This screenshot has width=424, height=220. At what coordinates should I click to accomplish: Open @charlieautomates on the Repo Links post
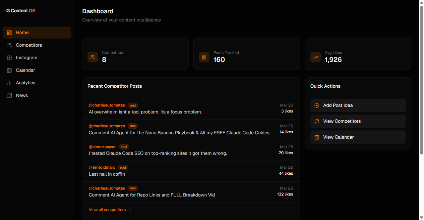(107, 188)
